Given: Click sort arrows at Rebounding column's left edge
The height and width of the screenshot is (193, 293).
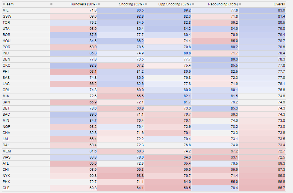Looking at the screenshot, I should pyautogui.click(x=194, y=4).
